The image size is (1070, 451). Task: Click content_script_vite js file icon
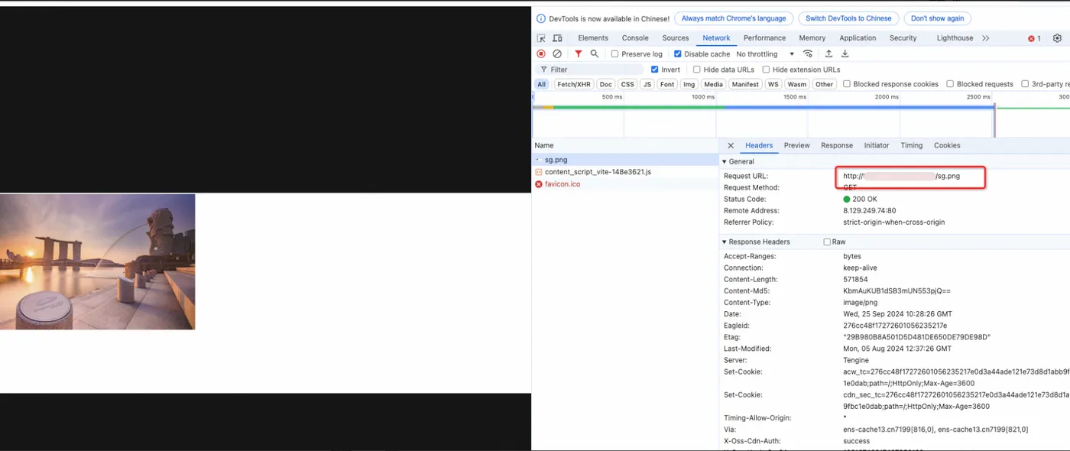click(539, 172)
